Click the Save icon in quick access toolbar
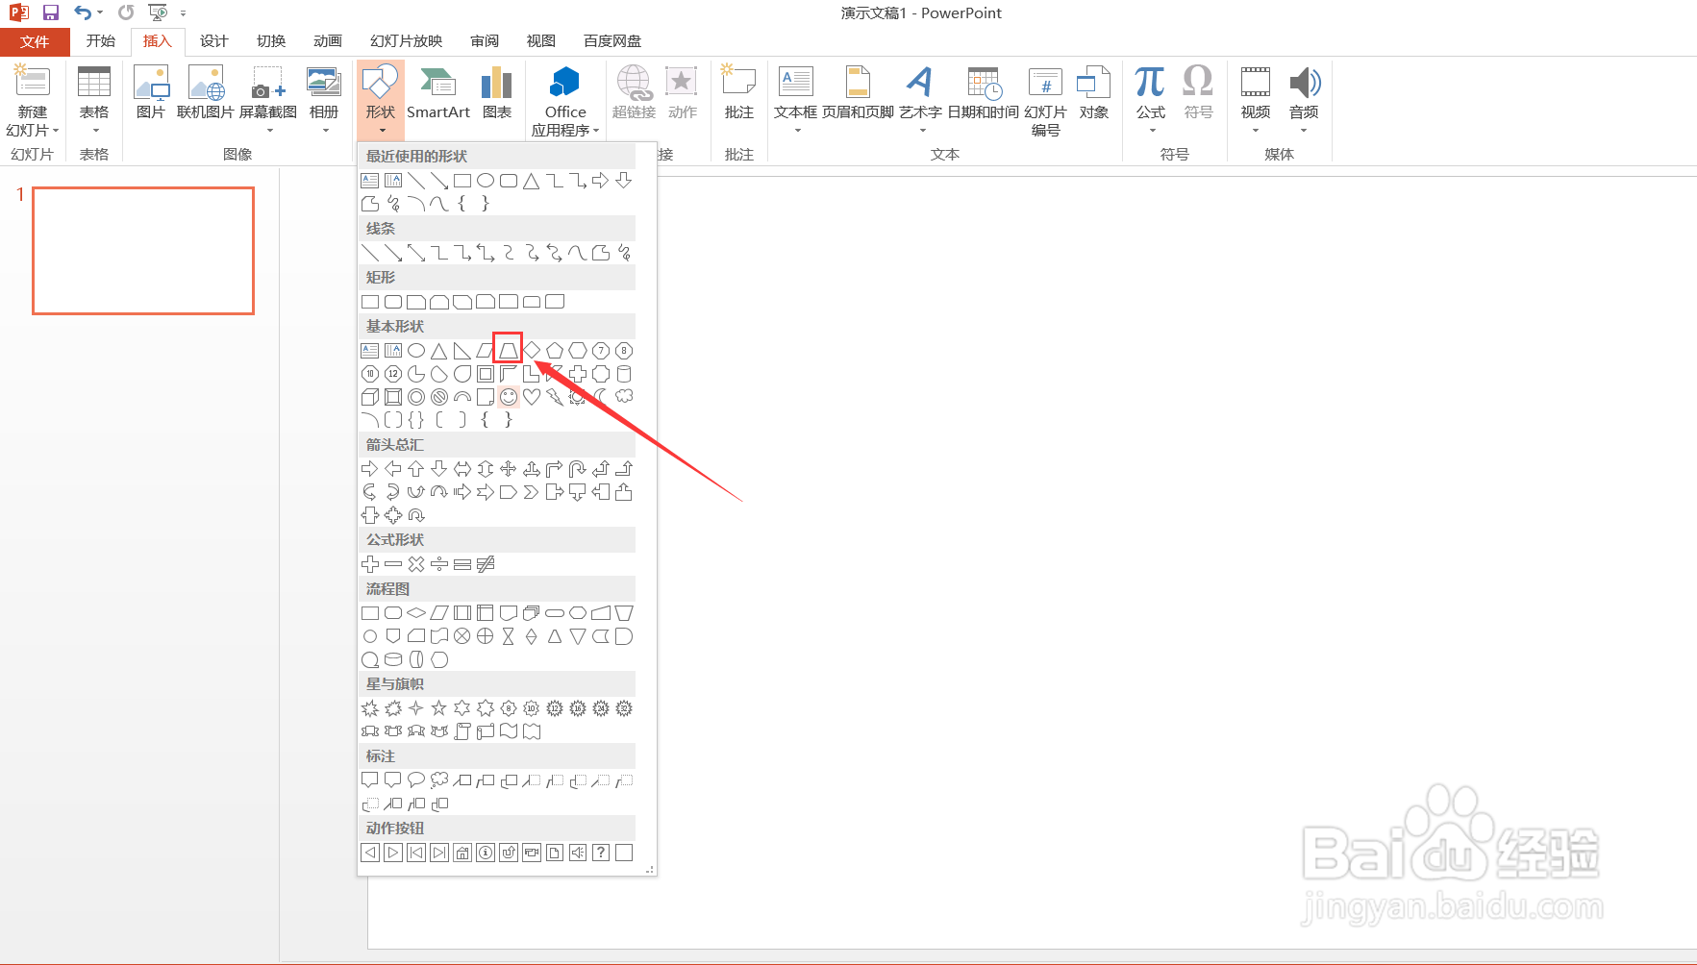Screen dimensions: 1697x965 point(51,12)
